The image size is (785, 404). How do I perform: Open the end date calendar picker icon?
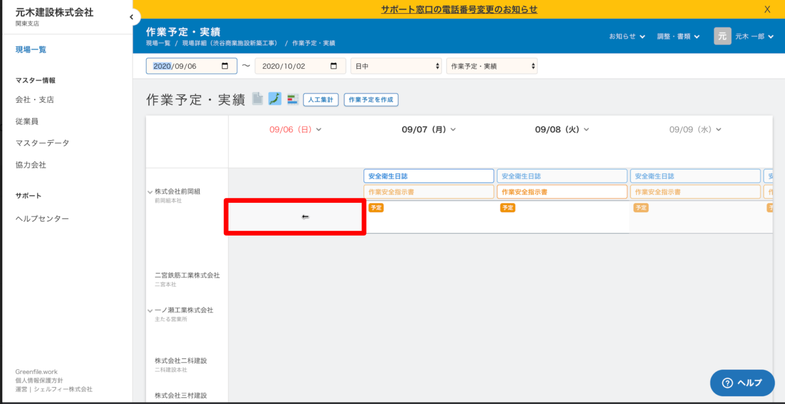point(334,66)
